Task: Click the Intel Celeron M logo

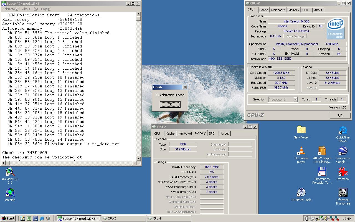Action: click(335, 29)
